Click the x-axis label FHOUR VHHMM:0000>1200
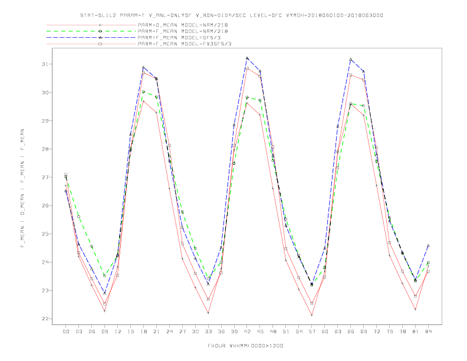 [245, 346]
